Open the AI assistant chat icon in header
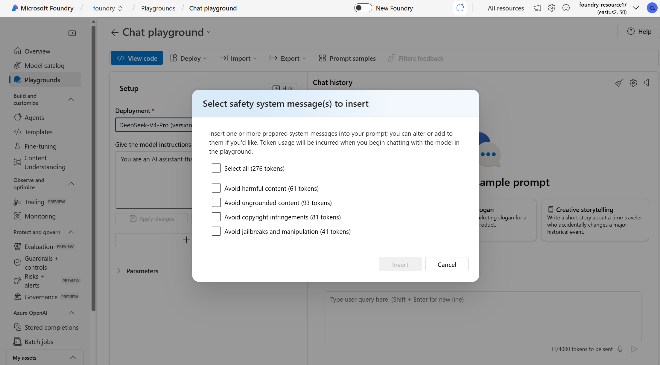The height and width of the screenshot is (365, 660). (460, 8)
